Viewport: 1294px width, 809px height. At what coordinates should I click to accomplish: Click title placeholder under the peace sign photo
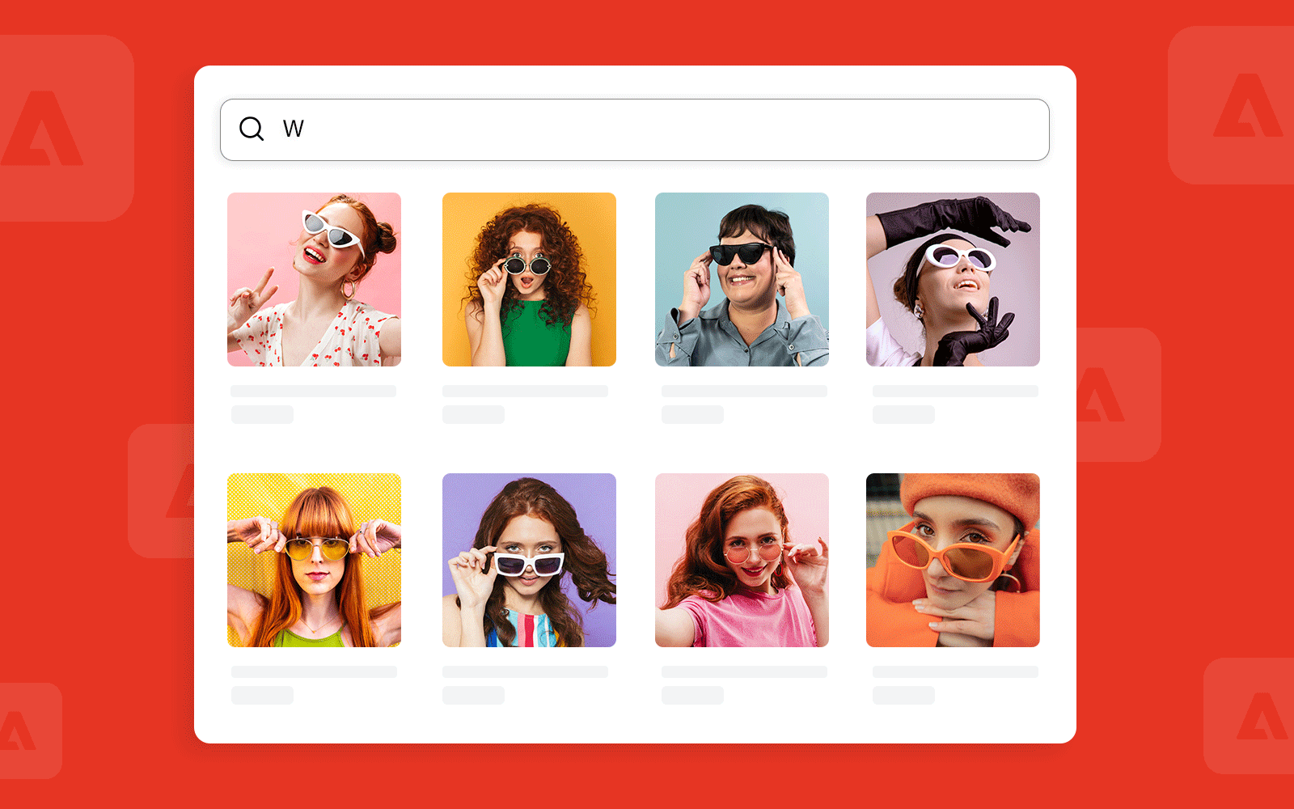click(314, 392)
